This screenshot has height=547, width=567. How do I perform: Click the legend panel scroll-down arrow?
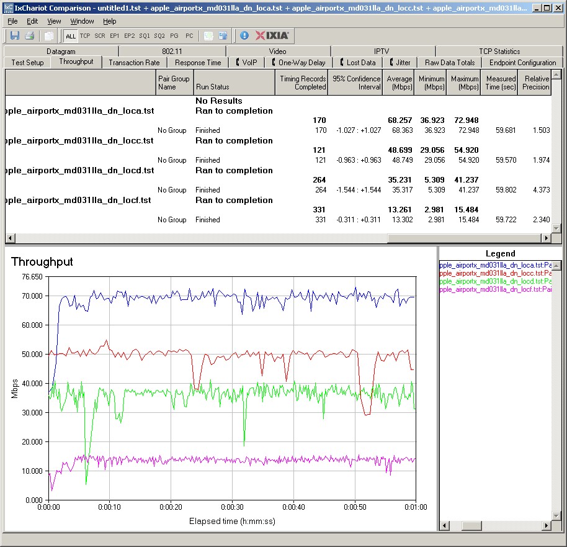click(557, 516)
